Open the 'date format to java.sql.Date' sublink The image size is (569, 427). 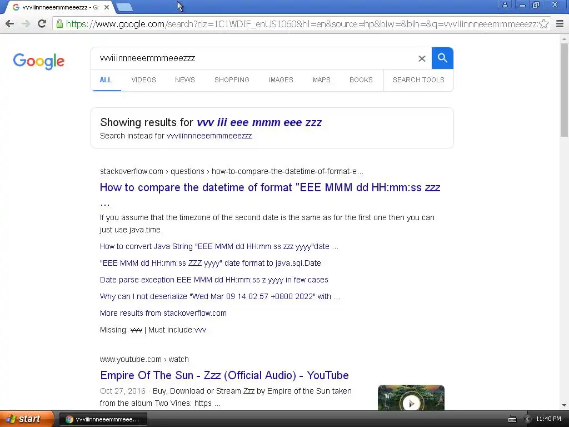211,263
